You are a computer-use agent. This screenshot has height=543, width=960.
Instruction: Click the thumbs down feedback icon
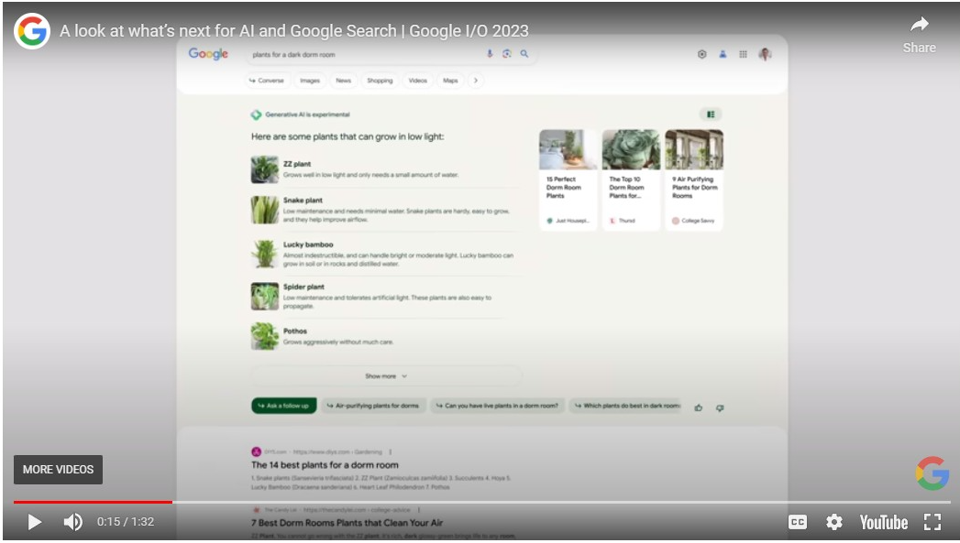point(720,407)
